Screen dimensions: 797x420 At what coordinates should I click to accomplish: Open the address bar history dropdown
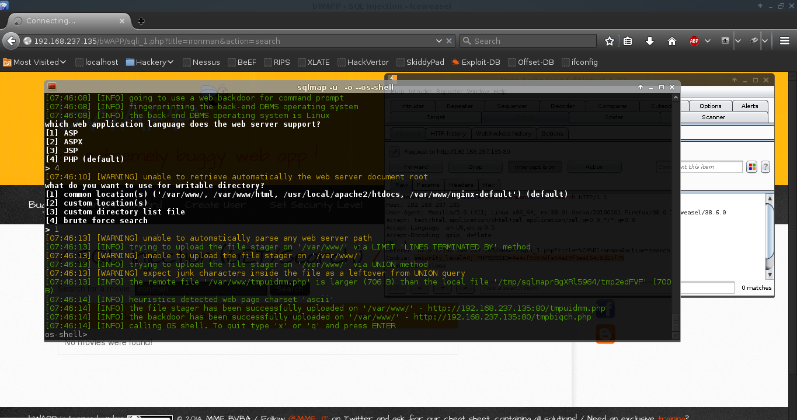[x=439, y=41]
